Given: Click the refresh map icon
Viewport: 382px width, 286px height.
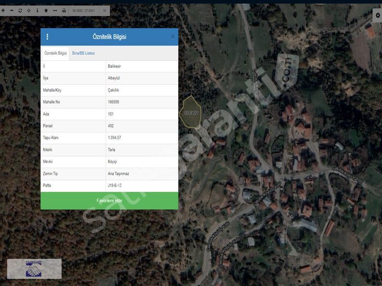Looking at the screenshot, I should [x=20, y=10].
